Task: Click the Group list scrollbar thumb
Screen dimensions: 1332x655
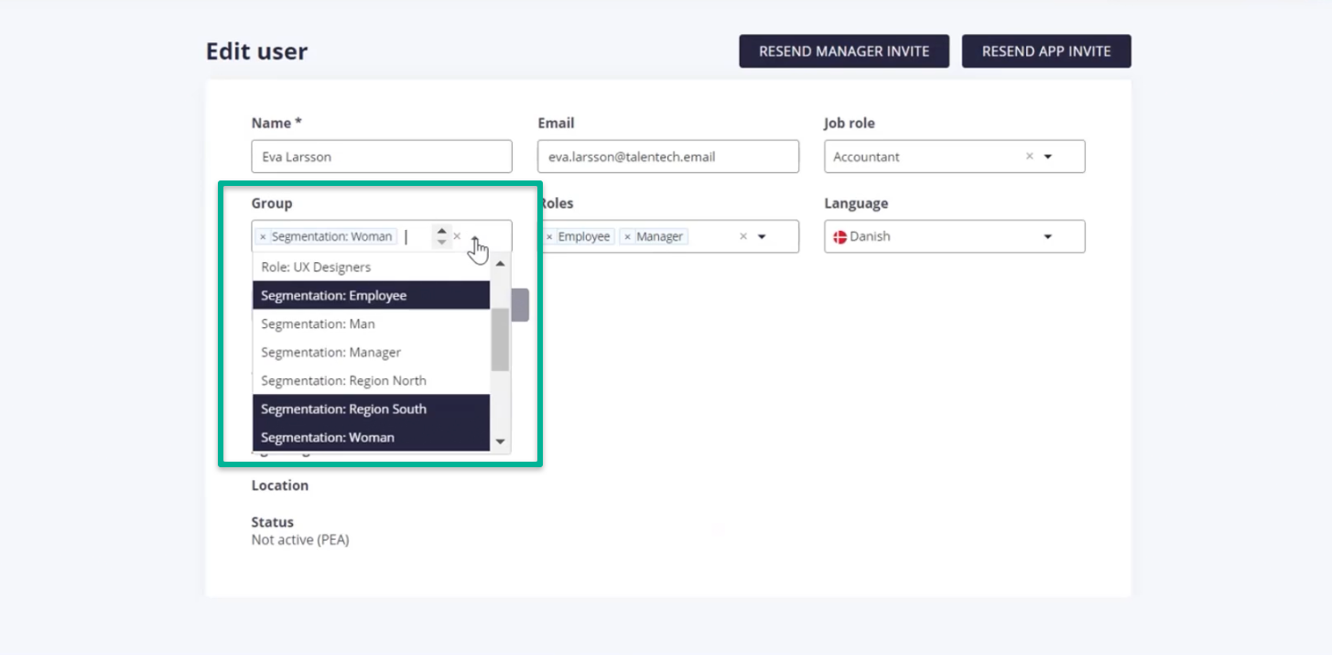Action: click(x=500, y=339)
